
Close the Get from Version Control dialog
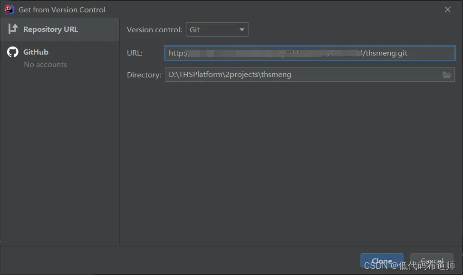447,9
